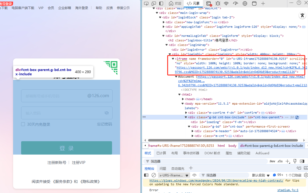Open the Application window tool
This screenshot has height=193, width=308.
point(254,3)
